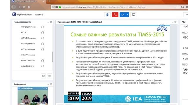Viewport: 188px width, 105px height.
Task: Click the Чат panel title
Action: click(x=184, y=22)
